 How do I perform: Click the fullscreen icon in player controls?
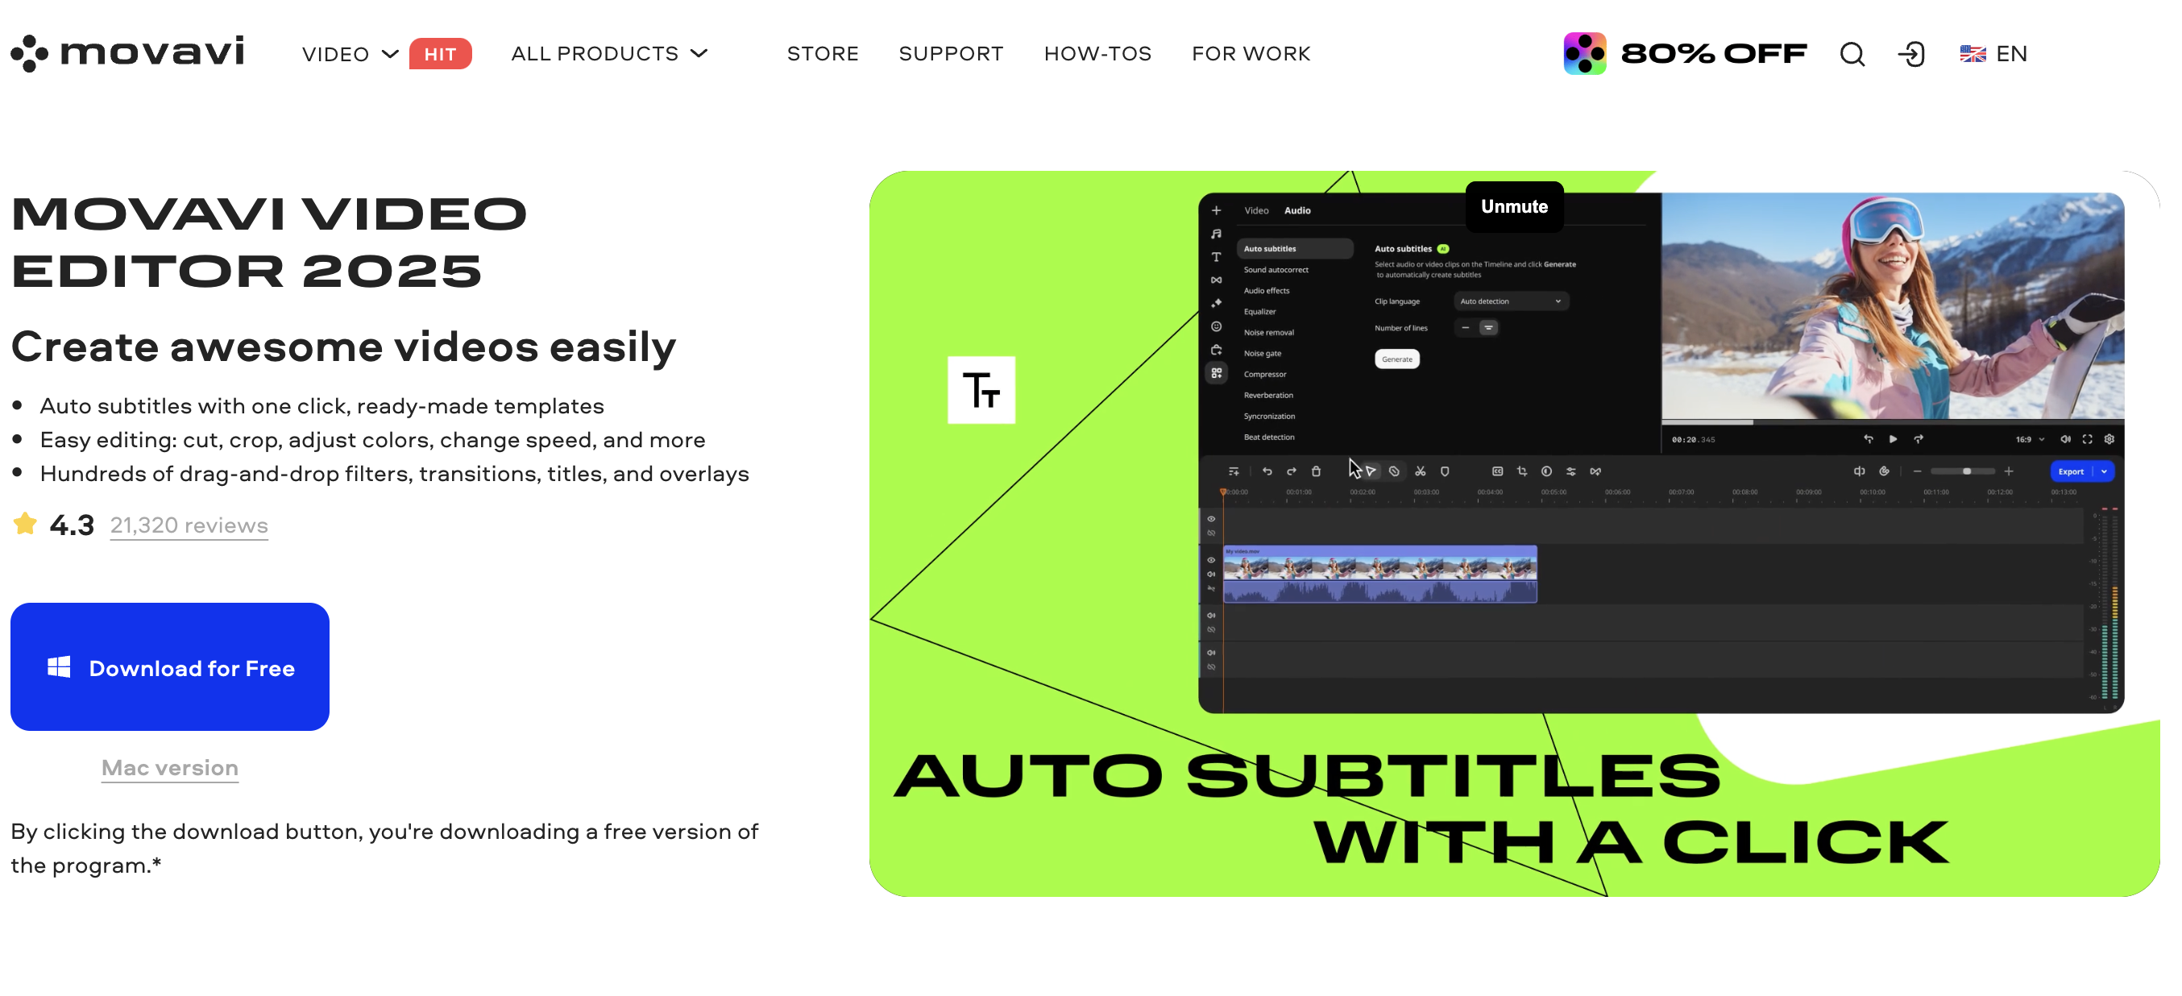(2088, 439)
